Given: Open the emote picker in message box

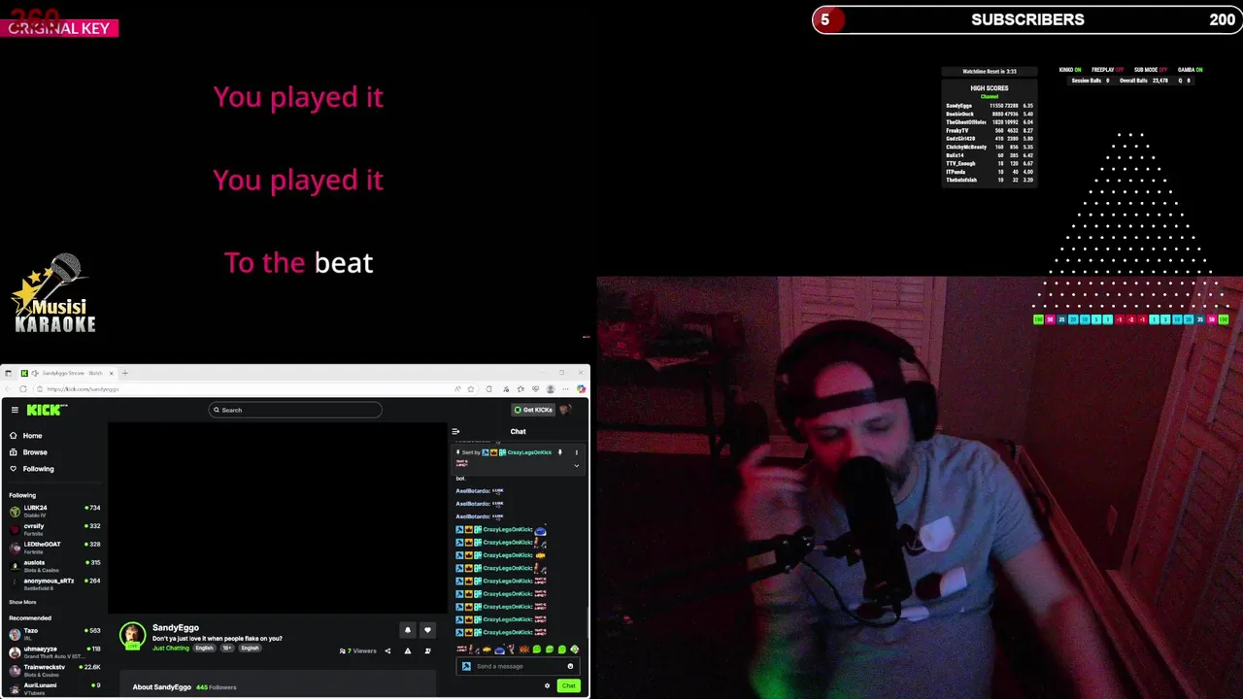Looking at the screenshot, I should (570, 666).
